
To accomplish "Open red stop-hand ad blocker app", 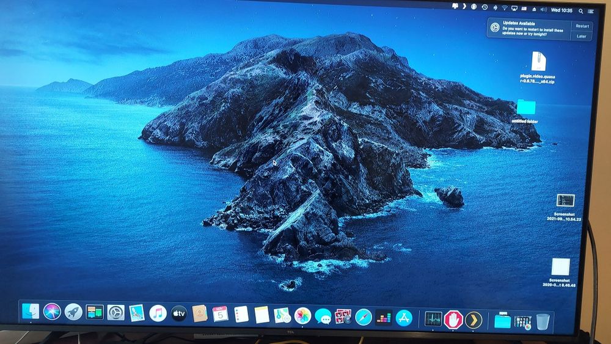I will pyautogui.click(x=453, y=320).
